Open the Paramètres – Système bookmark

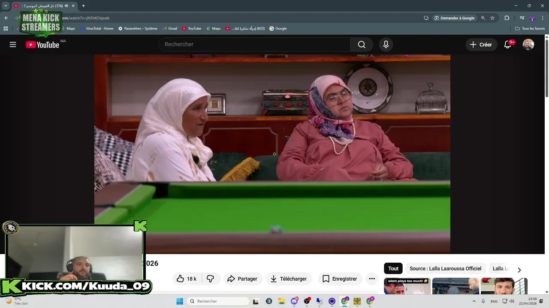[x=138, y=29]
